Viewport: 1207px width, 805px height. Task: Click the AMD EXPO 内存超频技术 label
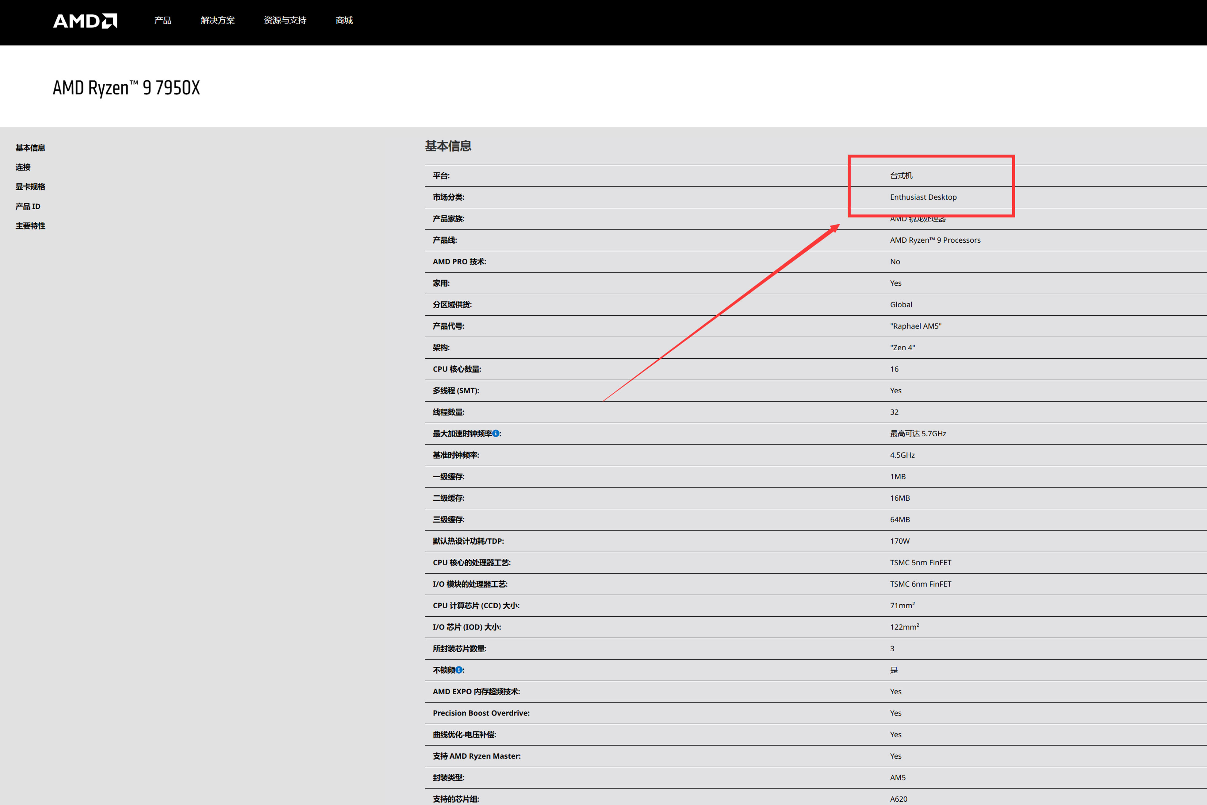pyautogui.click(x=476, y=692)
